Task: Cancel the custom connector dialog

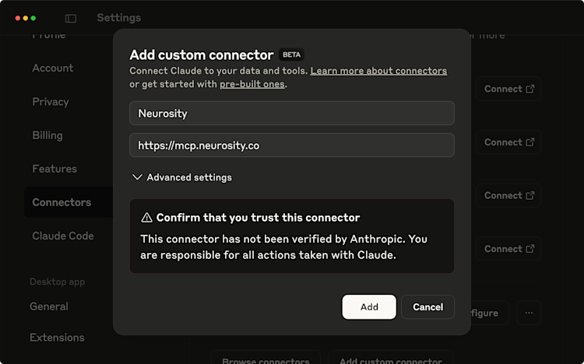Action: point(428,307)
